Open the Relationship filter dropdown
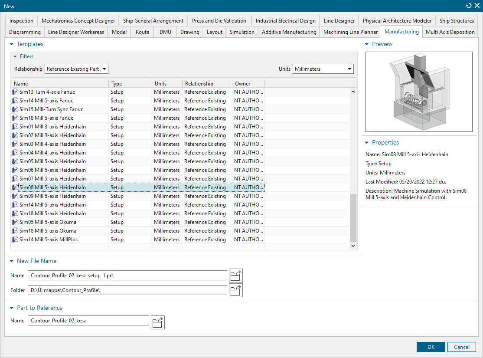The image size is (483, 358). click(76, 69)
